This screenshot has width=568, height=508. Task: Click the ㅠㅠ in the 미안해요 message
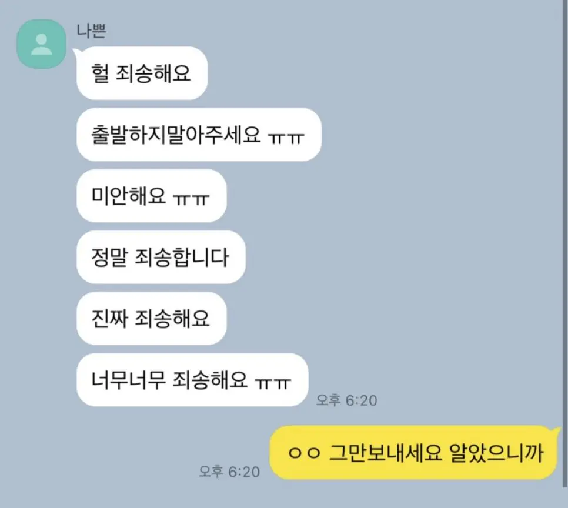(x=191, y=198)
